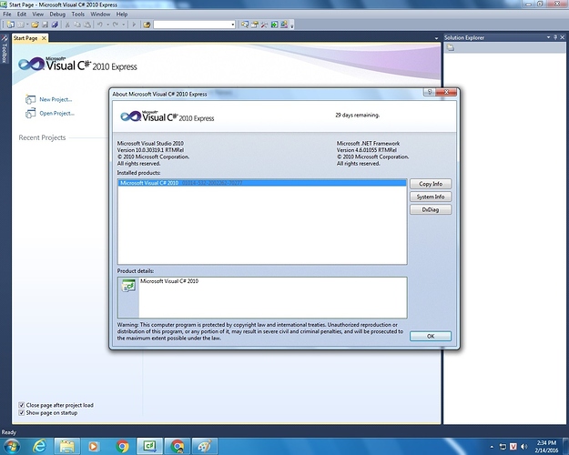Image resolution: width=569 pixels, height=455 pixels.
Task: Click the Cut toolbar icon
Action: point(67,25)
